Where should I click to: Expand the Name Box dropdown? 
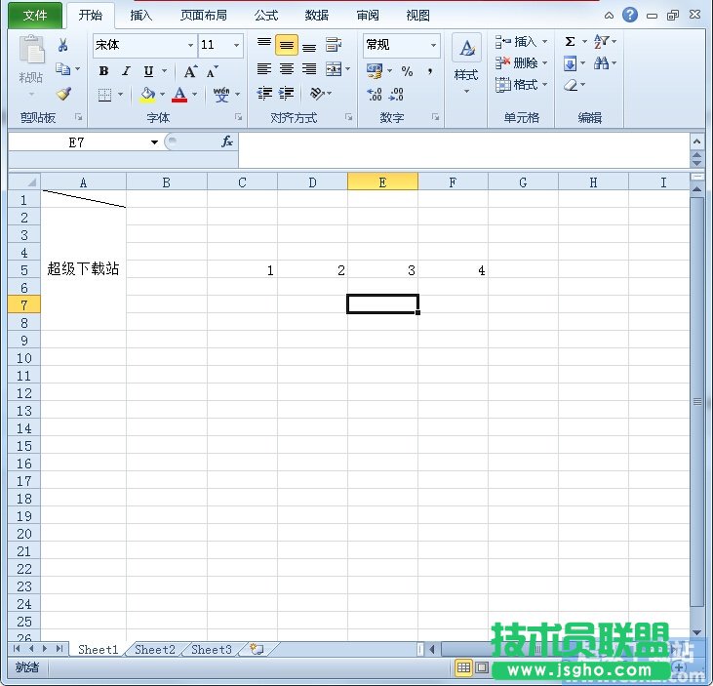coord(155,142)
